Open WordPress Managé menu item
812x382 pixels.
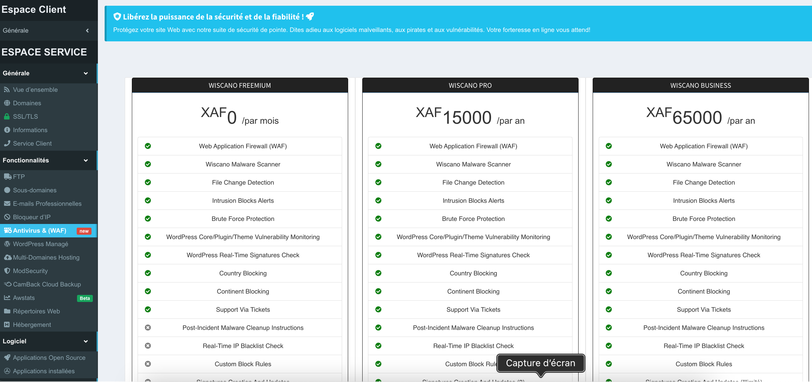pos(40,244)
